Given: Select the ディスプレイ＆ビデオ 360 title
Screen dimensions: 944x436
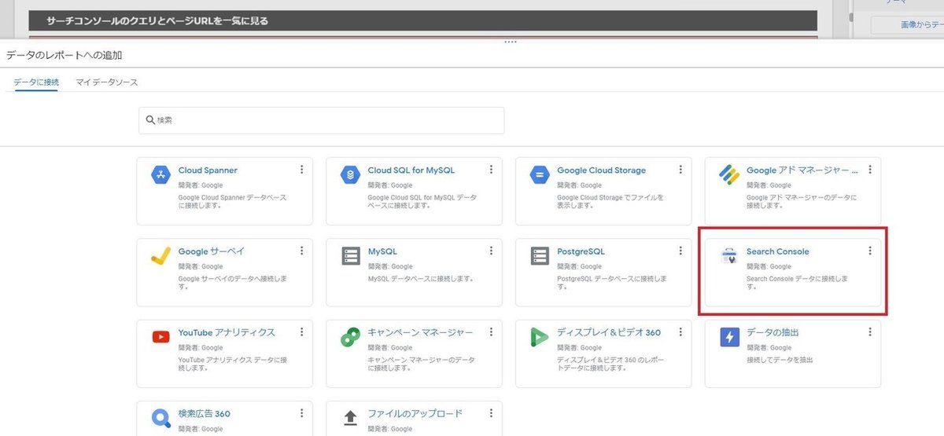Looking at the screenshot, I should [609, 332].
